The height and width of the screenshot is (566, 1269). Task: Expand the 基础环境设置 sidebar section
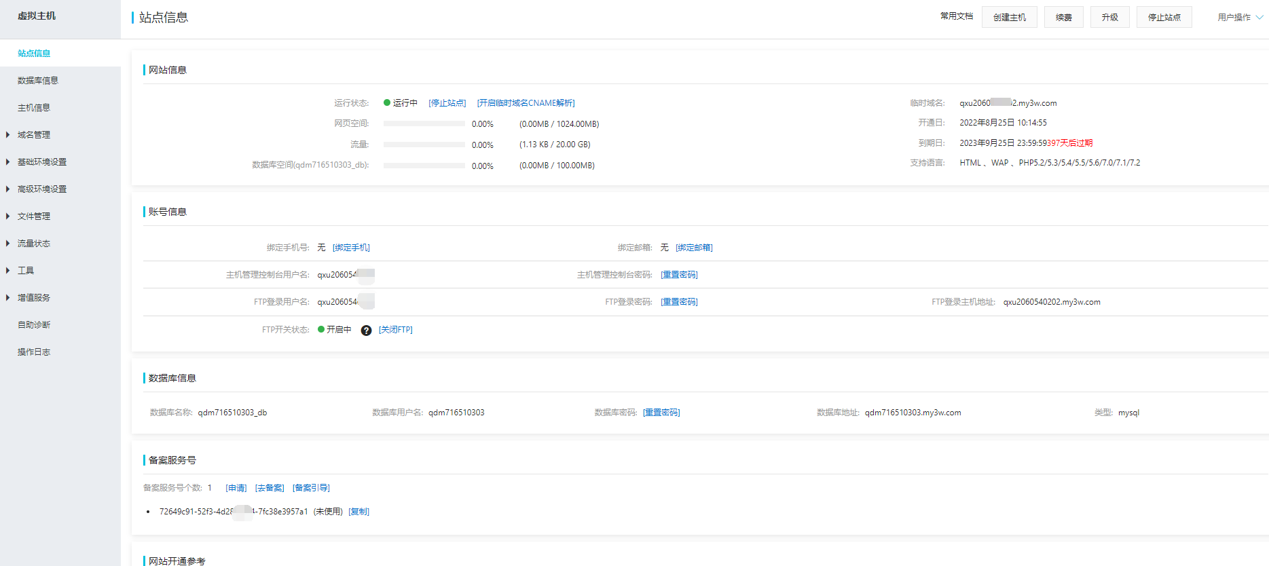pos(41,162)
